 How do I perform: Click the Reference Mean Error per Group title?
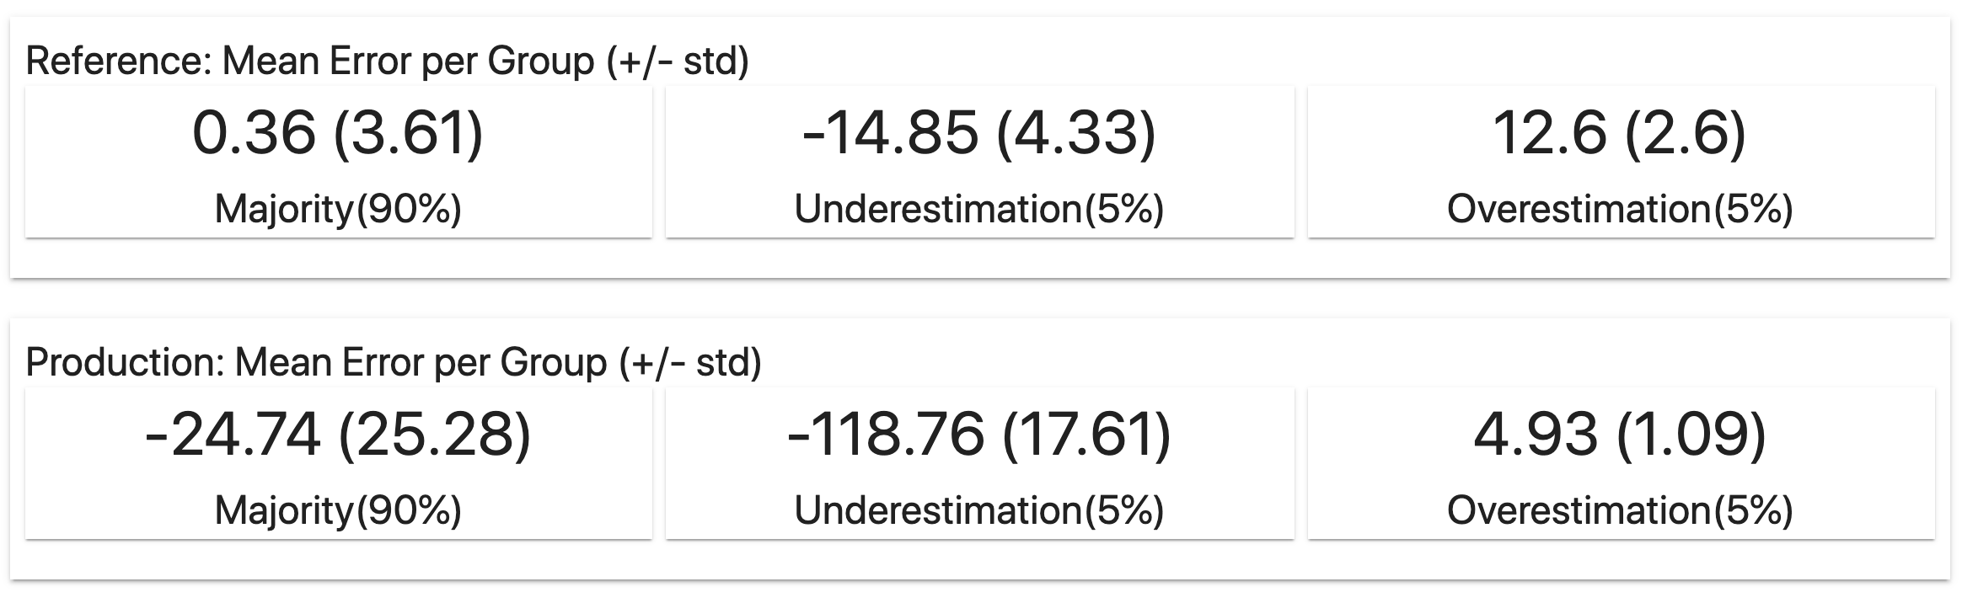click(387, 61)
